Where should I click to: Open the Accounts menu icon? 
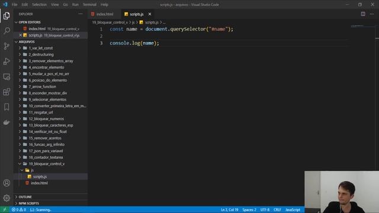pyautogui.click(x=7, y=183)
